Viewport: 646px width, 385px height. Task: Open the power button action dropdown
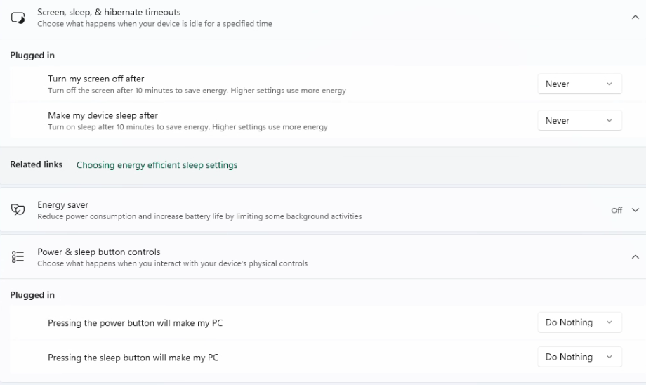(x=579, y=322)
